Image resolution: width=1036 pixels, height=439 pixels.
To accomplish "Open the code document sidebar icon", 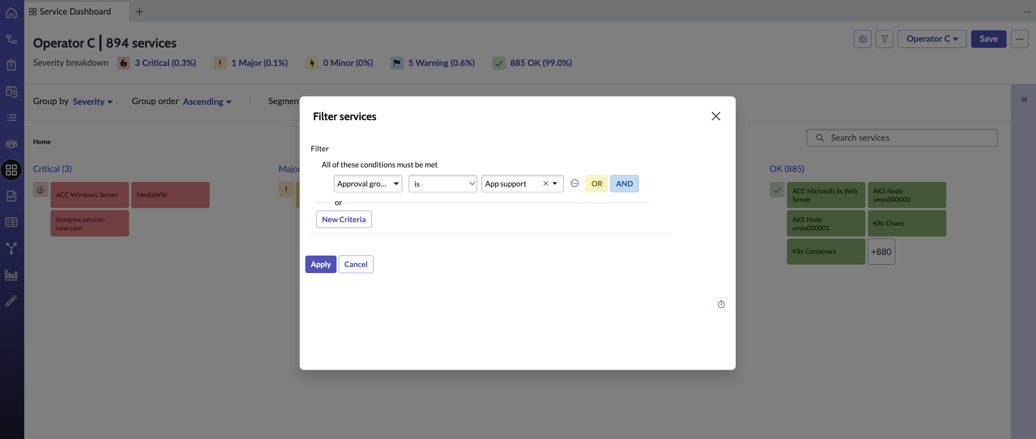I will click(x=11, y=196).
